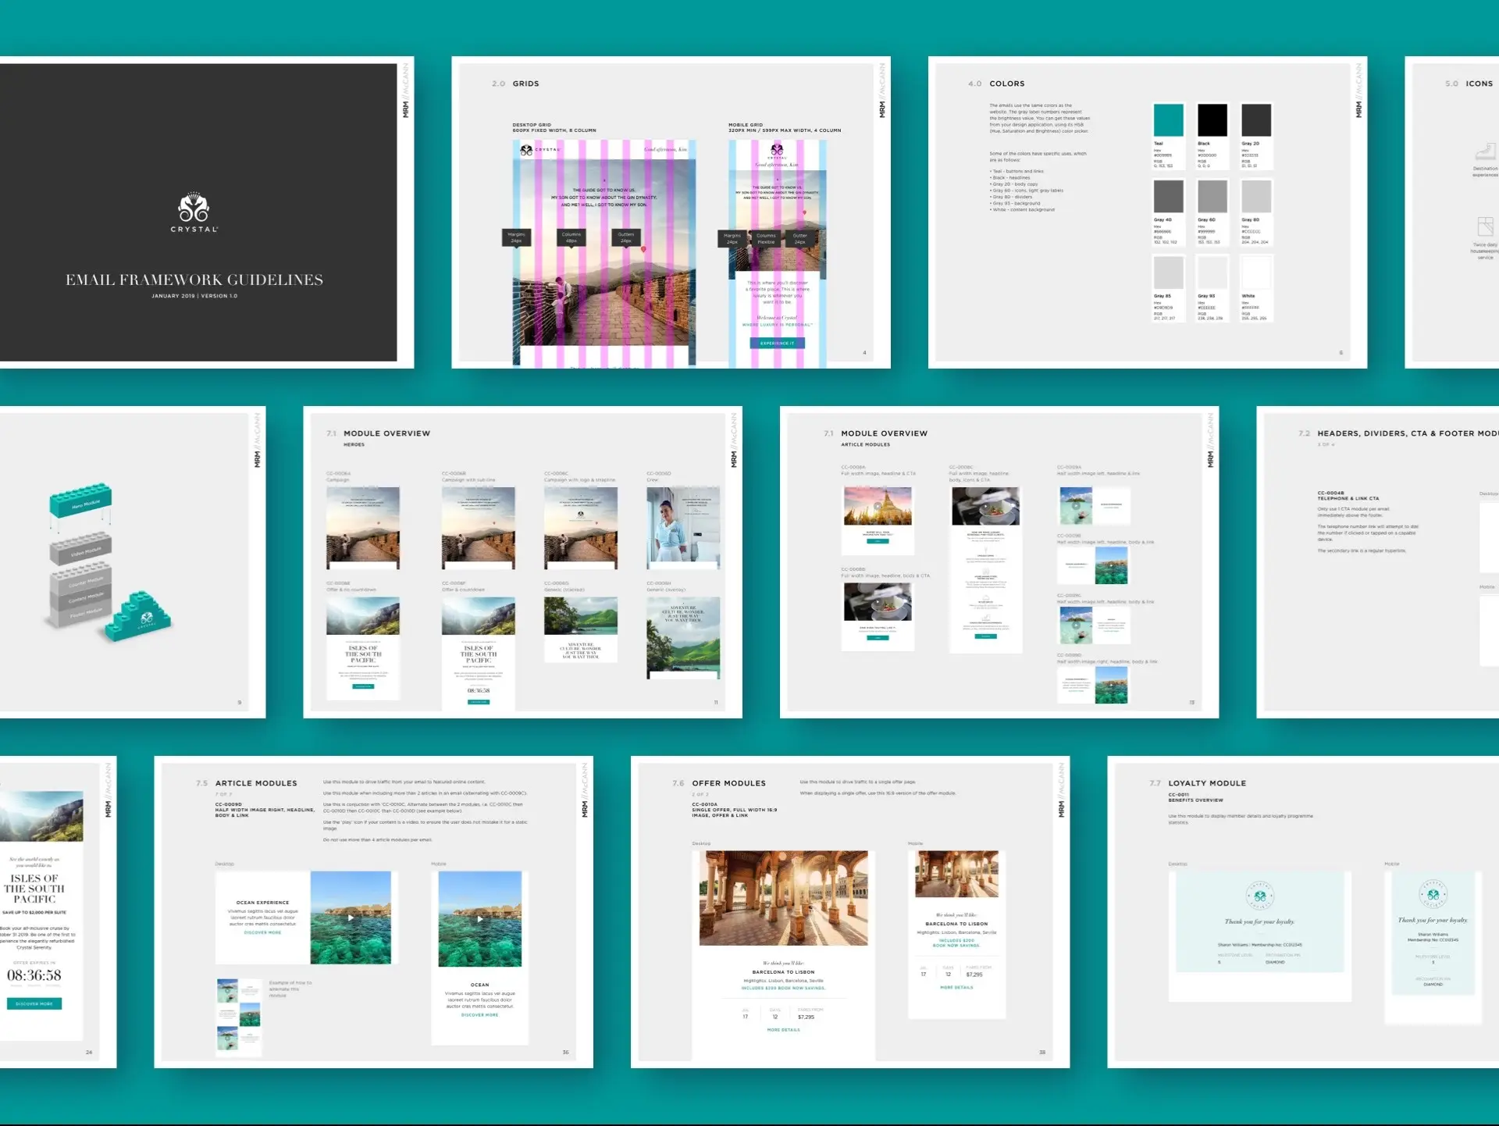The height and width of the screenshot is (1126, 1499).
Task: Click the MORE DETAILS link in the mobile Barcelona offer
Action: click(956, 987)
